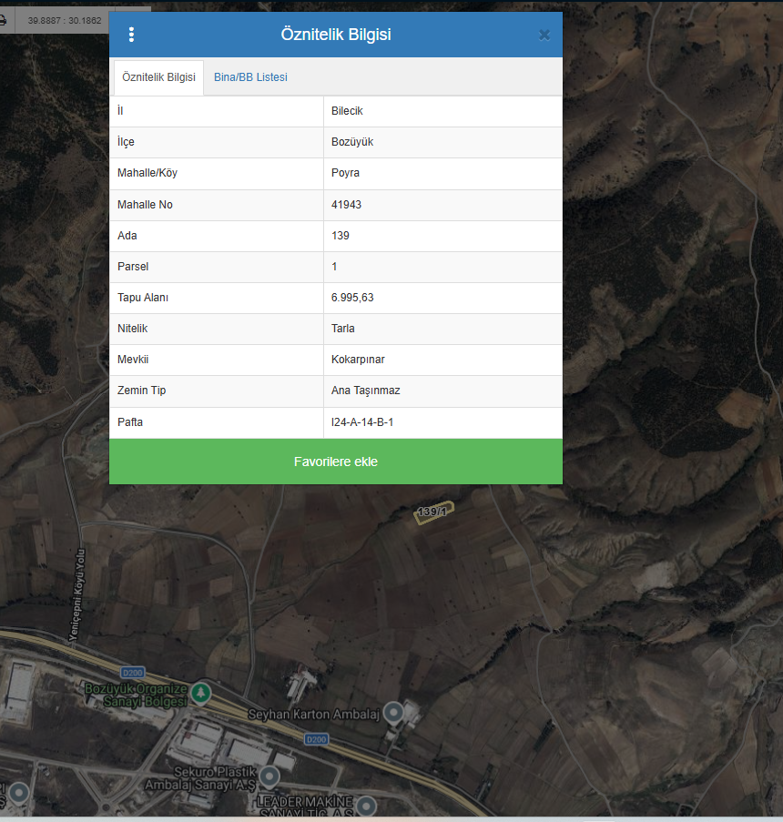Screen dimensions: 783x822
Task: Click the printer icon at top left
Action: (3, 20)
